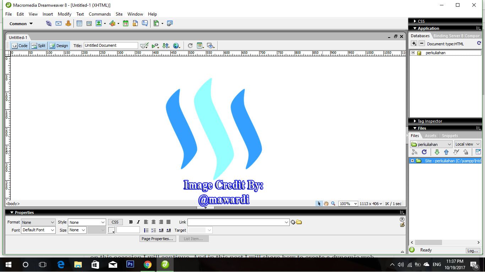Open the Tag Chooser icon
This screenshot has height=272, width=485.
tap(170, 23)
